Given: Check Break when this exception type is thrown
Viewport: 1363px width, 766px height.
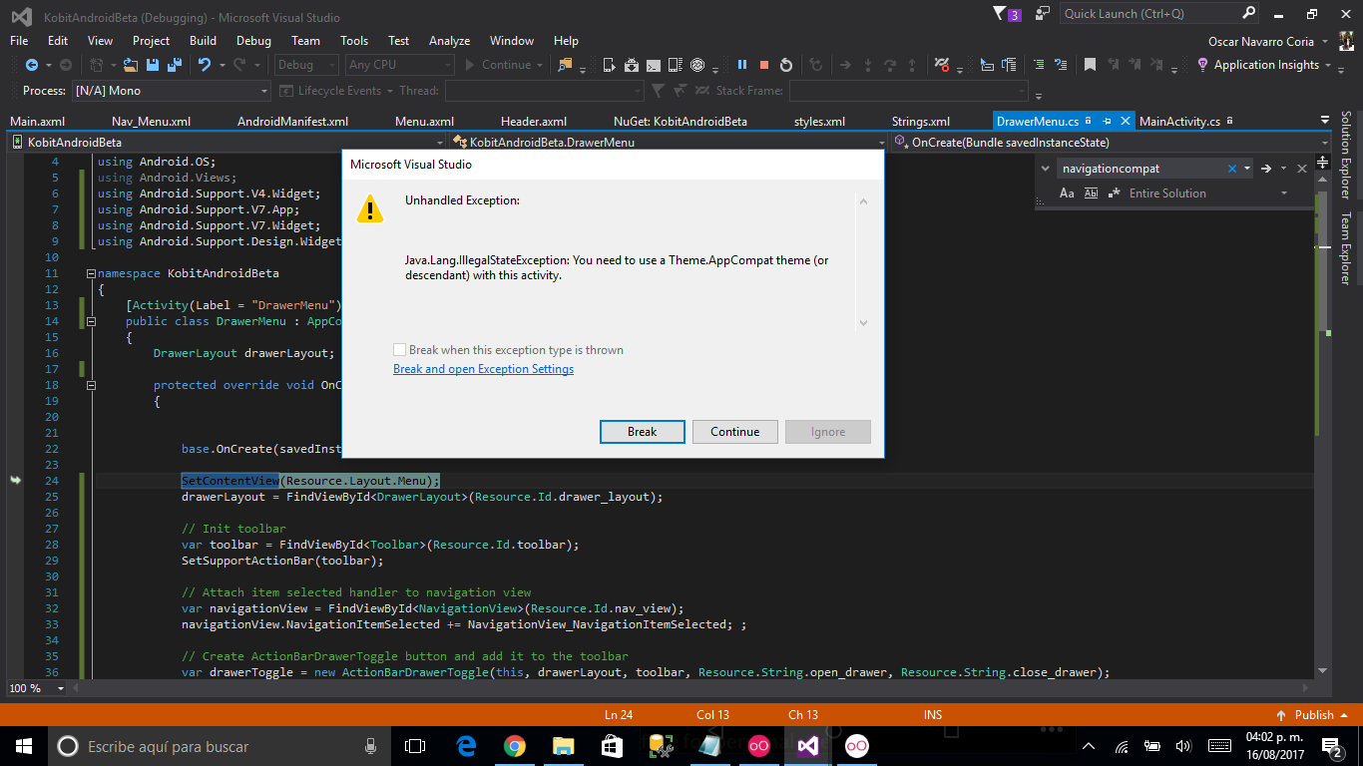Looking at the screenshot, I should tap(400, 350).
